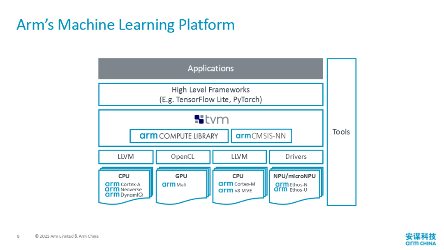Click the NPU/microNPU heading
Viewport: 444px width, 250px height.
pos(294,176)
